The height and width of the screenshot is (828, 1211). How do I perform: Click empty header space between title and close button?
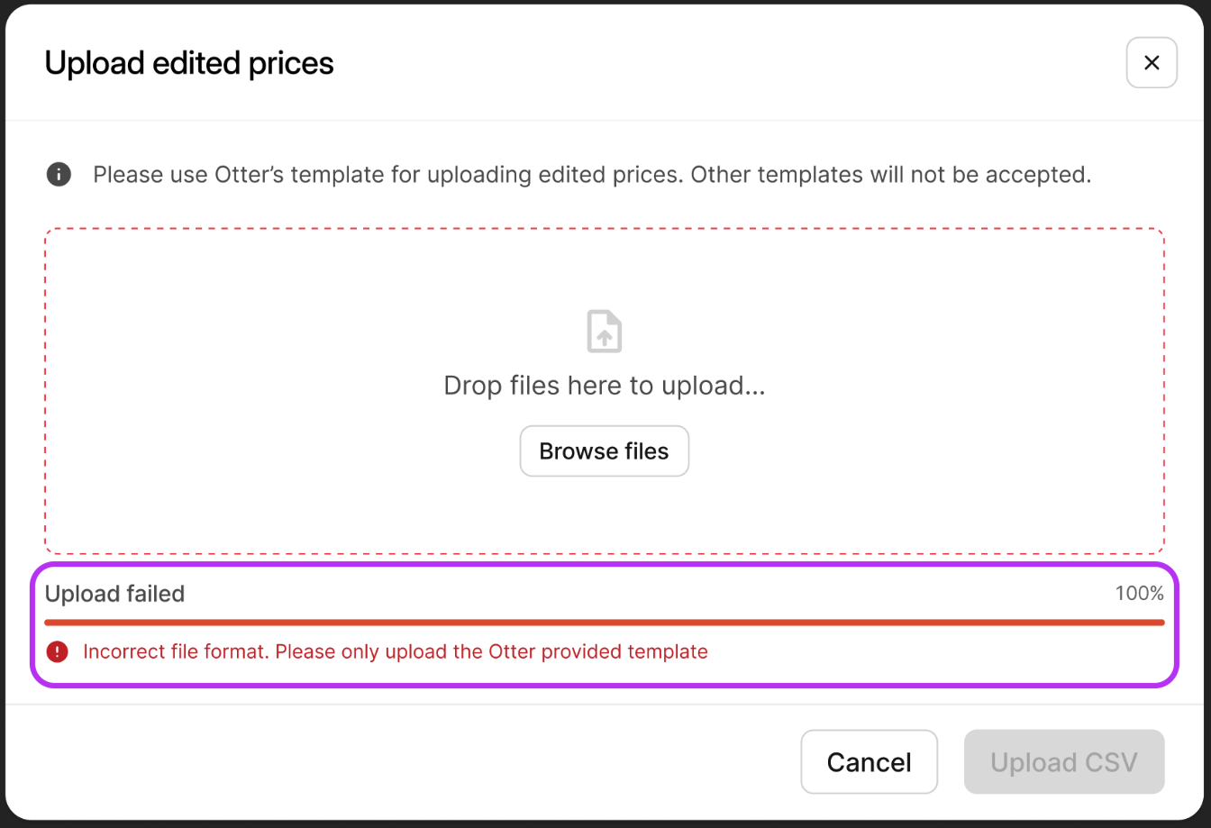(x=721, y=63)
